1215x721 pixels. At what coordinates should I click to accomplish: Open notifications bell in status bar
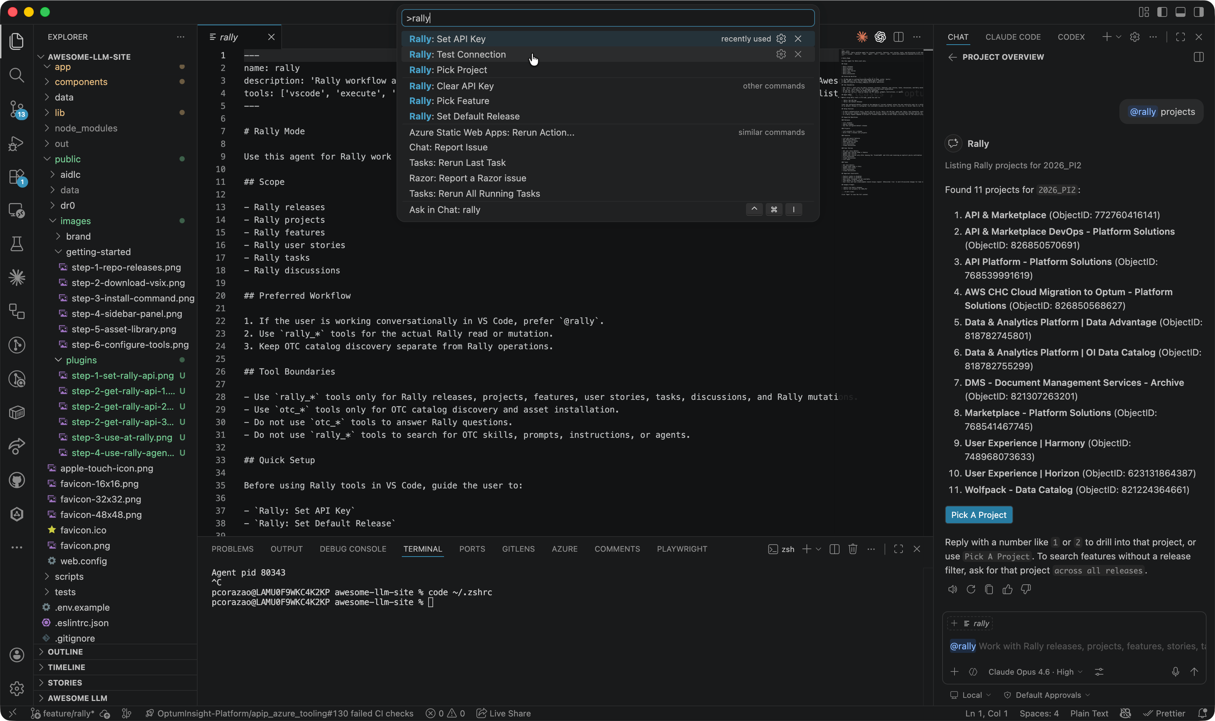pyautogui.click(x=1202, y=713)
